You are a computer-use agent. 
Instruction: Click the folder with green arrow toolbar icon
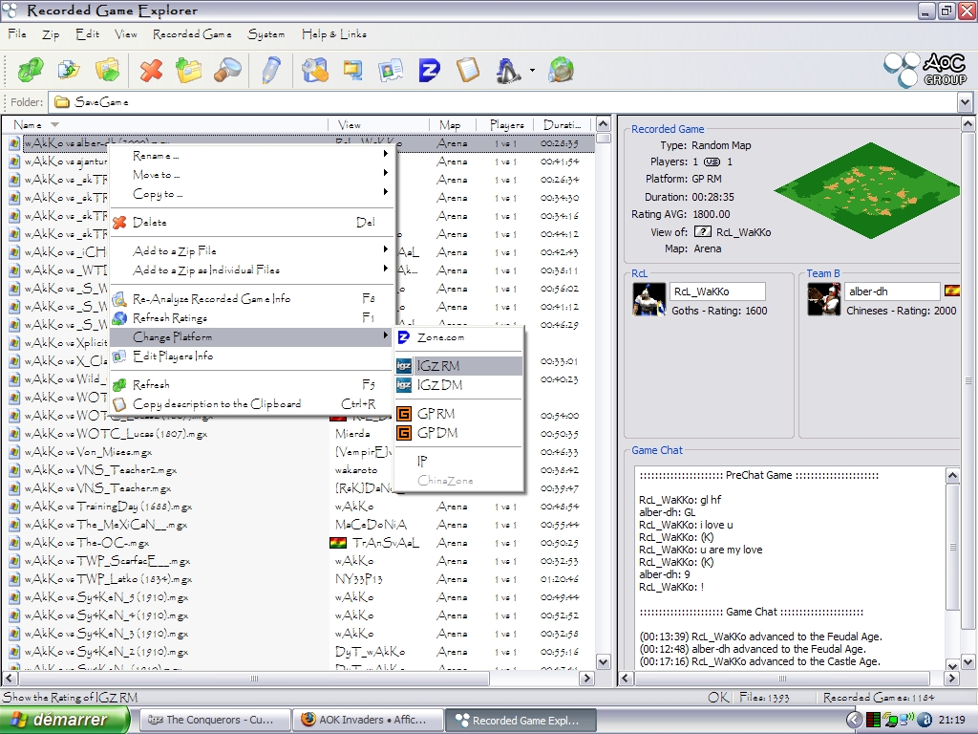point(107,70)
